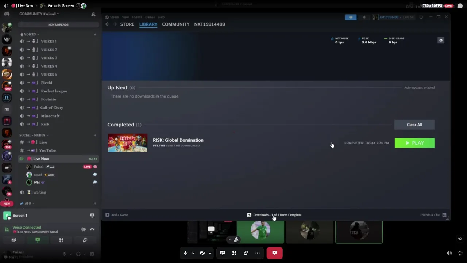The height and width of the screenshot is (263, 467).
Task: Toggle headphones deafen in user panel
Action: point(78,254)
